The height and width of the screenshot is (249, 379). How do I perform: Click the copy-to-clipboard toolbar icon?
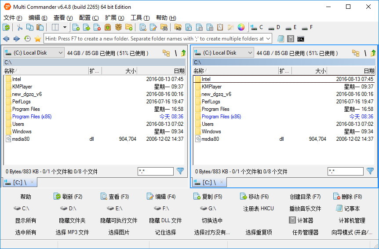(30, 27)
